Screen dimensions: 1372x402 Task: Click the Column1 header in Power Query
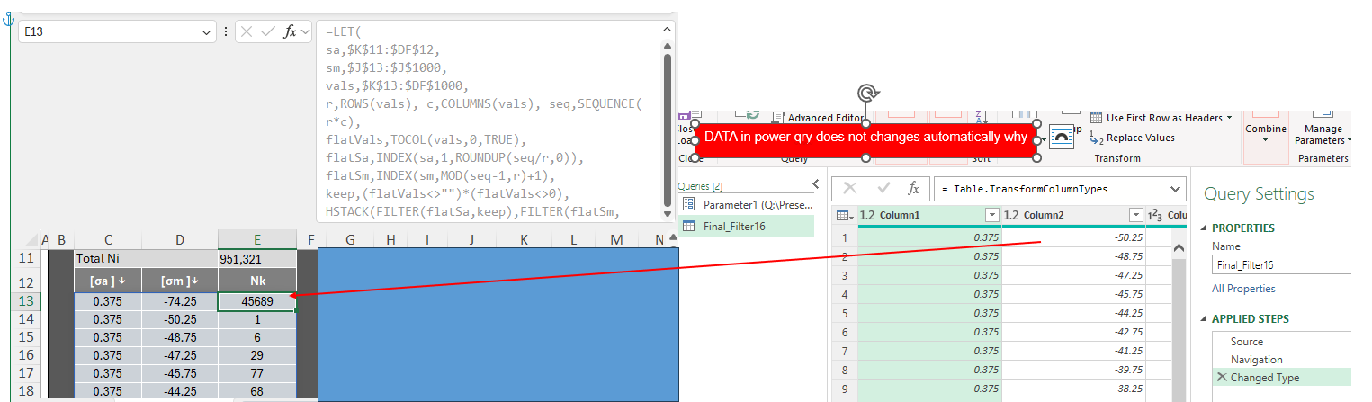click(930, 215)
